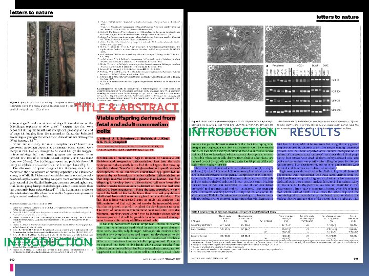Image resolution: width=369 pixels, height=276 pixels.
Task: Click the "letters to nature" header on the right page
Action: point(337,17)
